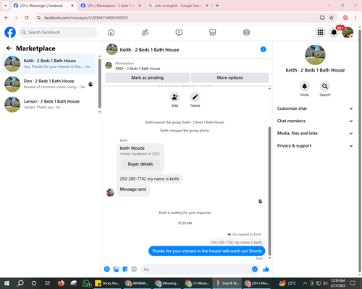Open Snip & Sketch taskbar item
This screenshot has width=362, height=289.
click(227, 283)
